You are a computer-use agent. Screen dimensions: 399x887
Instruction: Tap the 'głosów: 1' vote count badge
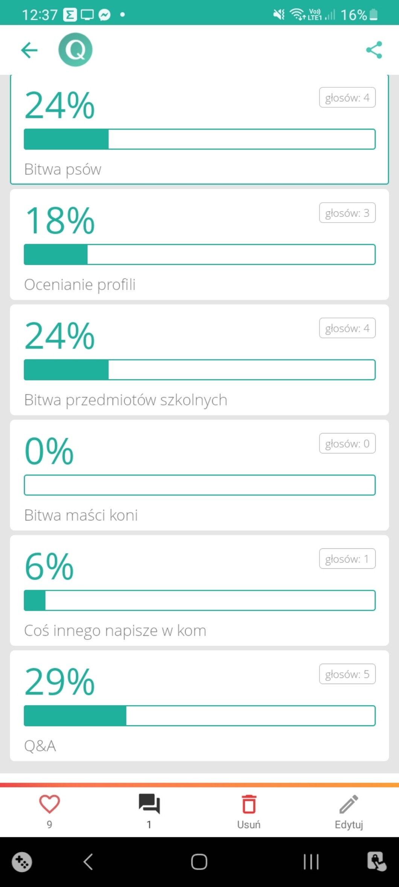click(347, 559)
